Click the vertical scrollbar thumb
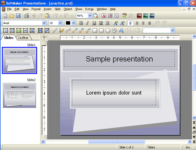Viewport: 196px width, 150px height. (x=194, y=77)
